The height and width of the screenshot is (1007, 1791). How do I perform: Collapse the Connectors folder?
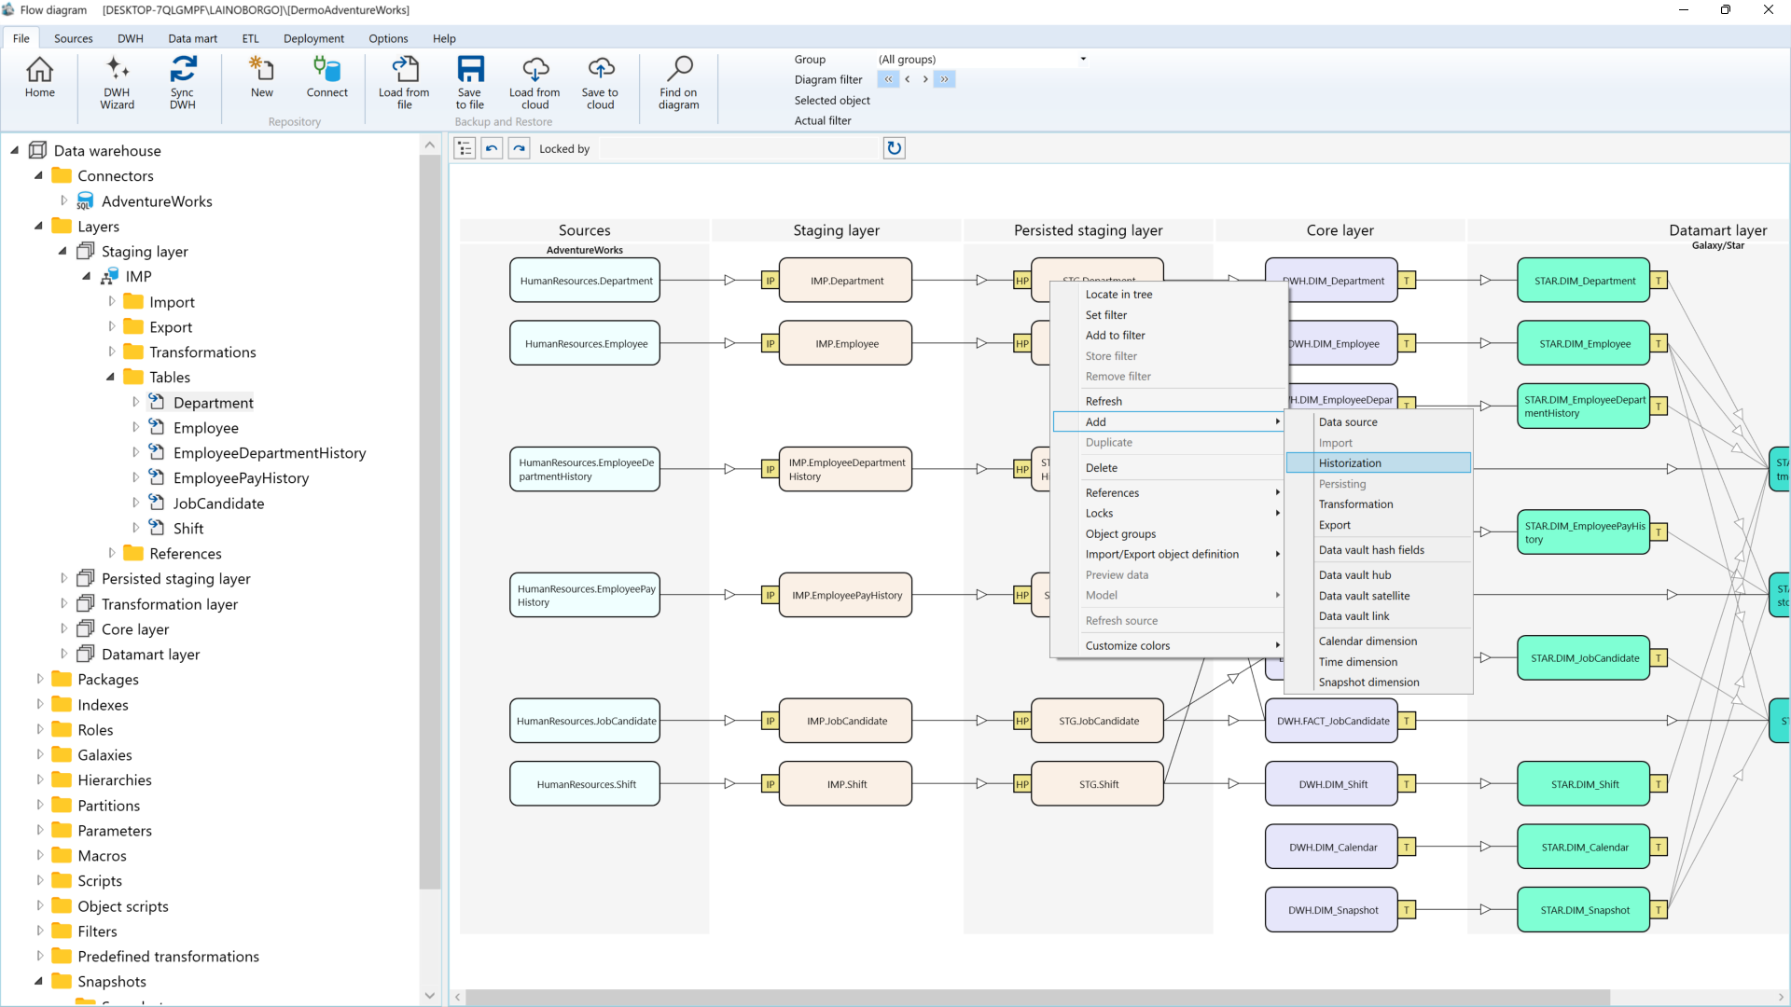[38, 175]
